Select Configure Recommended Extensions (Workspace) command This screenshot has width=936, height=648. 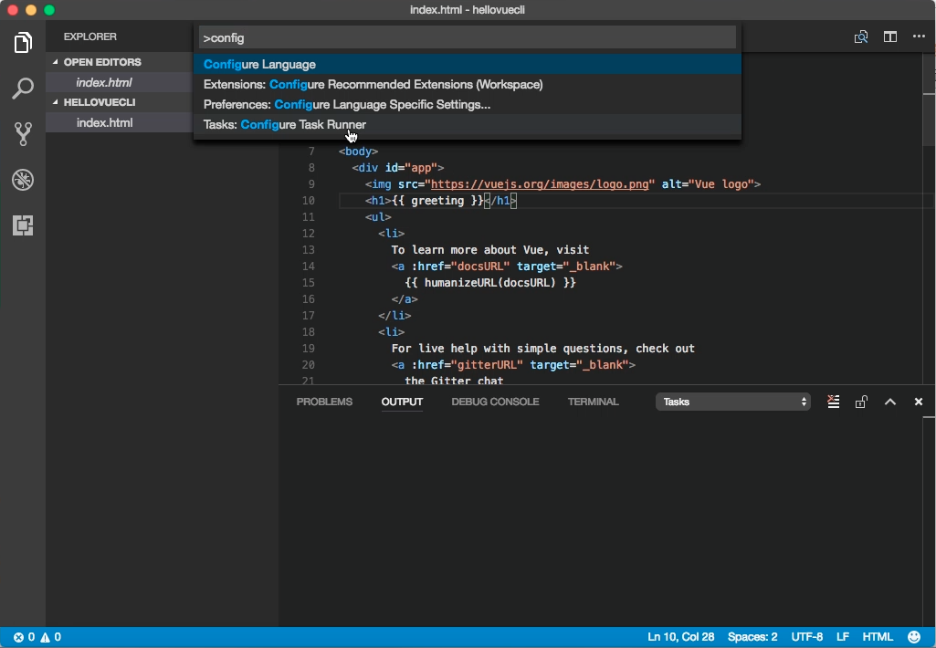(x=468, y=85)
